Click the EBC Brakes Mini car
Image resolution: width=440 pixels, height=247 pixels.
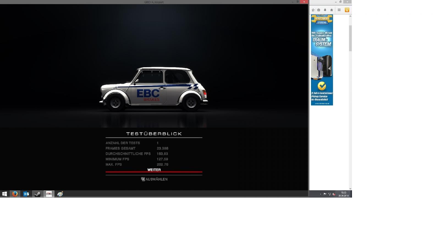pyautogui.click(x=153, y=89)
